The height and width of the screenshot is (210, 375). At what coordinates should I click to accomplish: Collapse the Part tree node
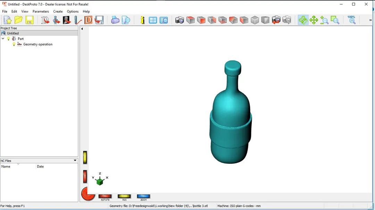pyautogui.click(x=3, y=39)
